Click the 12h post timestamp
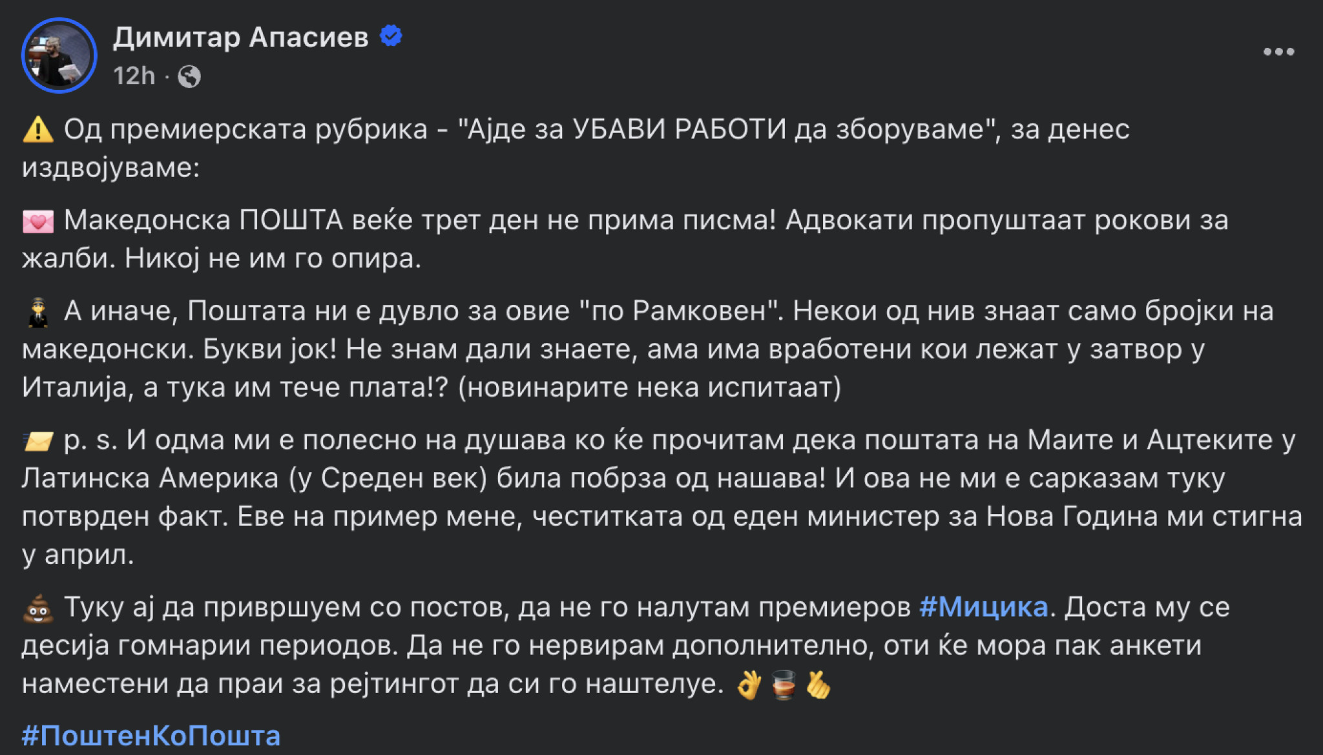 tap(134, 76)
